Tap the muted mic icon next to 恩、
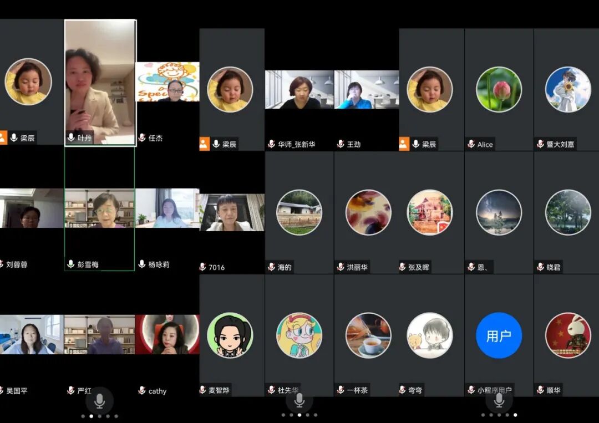 pyautogui.click(x=471, y=267)
